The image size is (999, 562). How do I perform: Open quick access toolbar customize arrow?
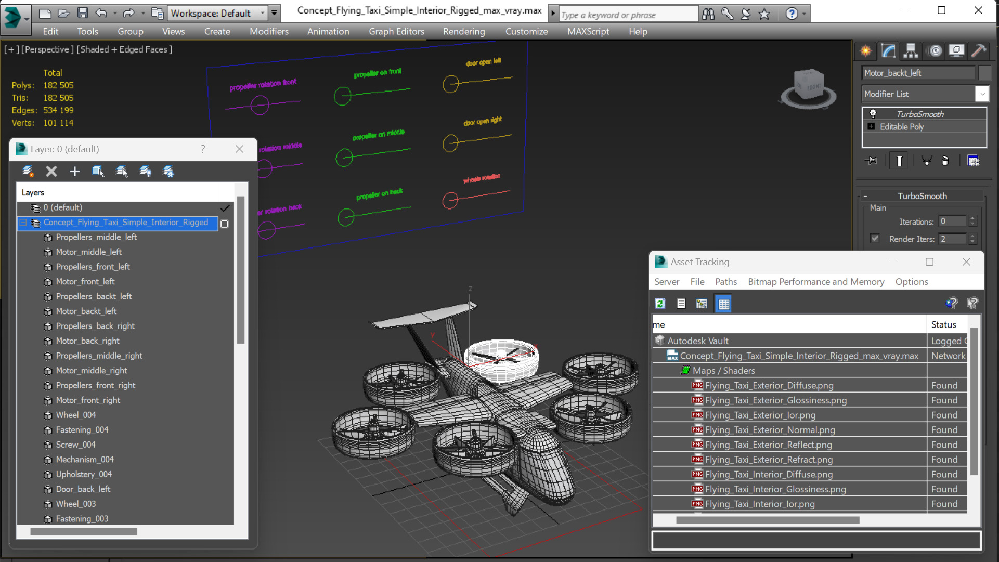tap(274, 13)
